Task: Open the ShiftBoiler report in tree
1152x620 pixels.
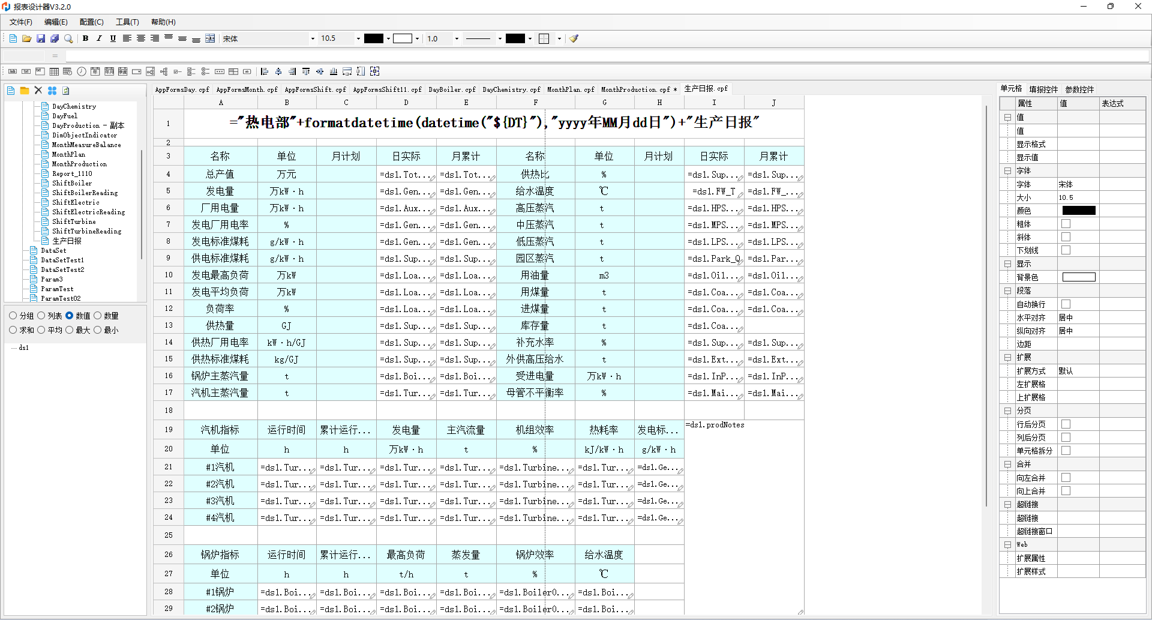Action: tap(72, 183)
